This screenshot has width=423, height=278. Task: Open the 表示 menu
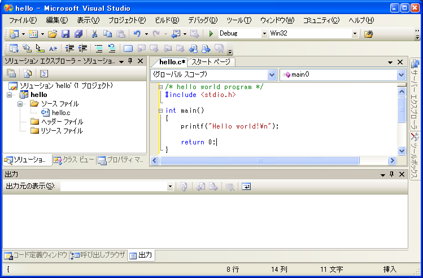[88, 20]
